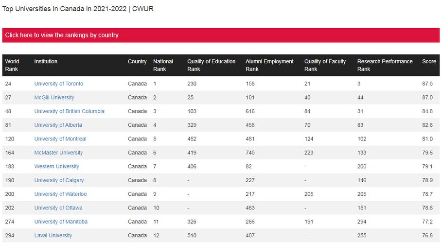Click the 'National Rank' column header
Viewport: 442px width, 243px height.
point(163,65)
